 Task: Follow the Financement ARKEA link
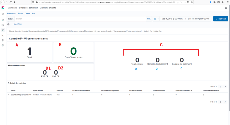[64, 31]
